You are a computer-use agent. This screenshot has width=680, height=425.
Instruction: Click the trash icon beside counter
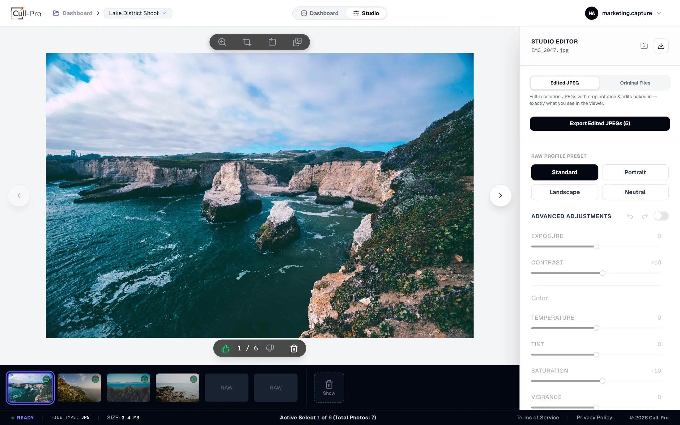pos(294,348)
